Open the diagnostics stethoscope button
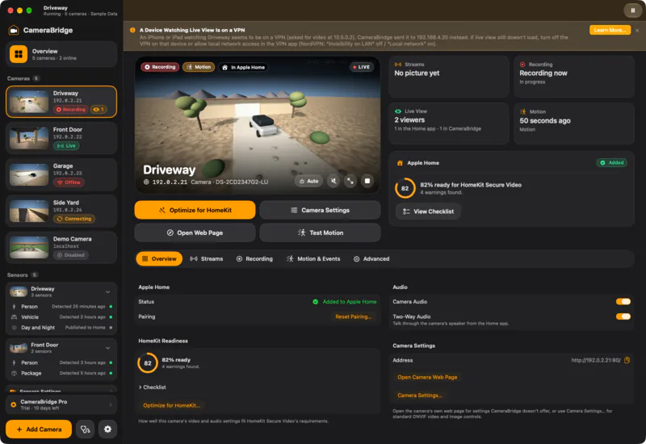The width and height of the screenshot is (646, 444). click(86, 429)
